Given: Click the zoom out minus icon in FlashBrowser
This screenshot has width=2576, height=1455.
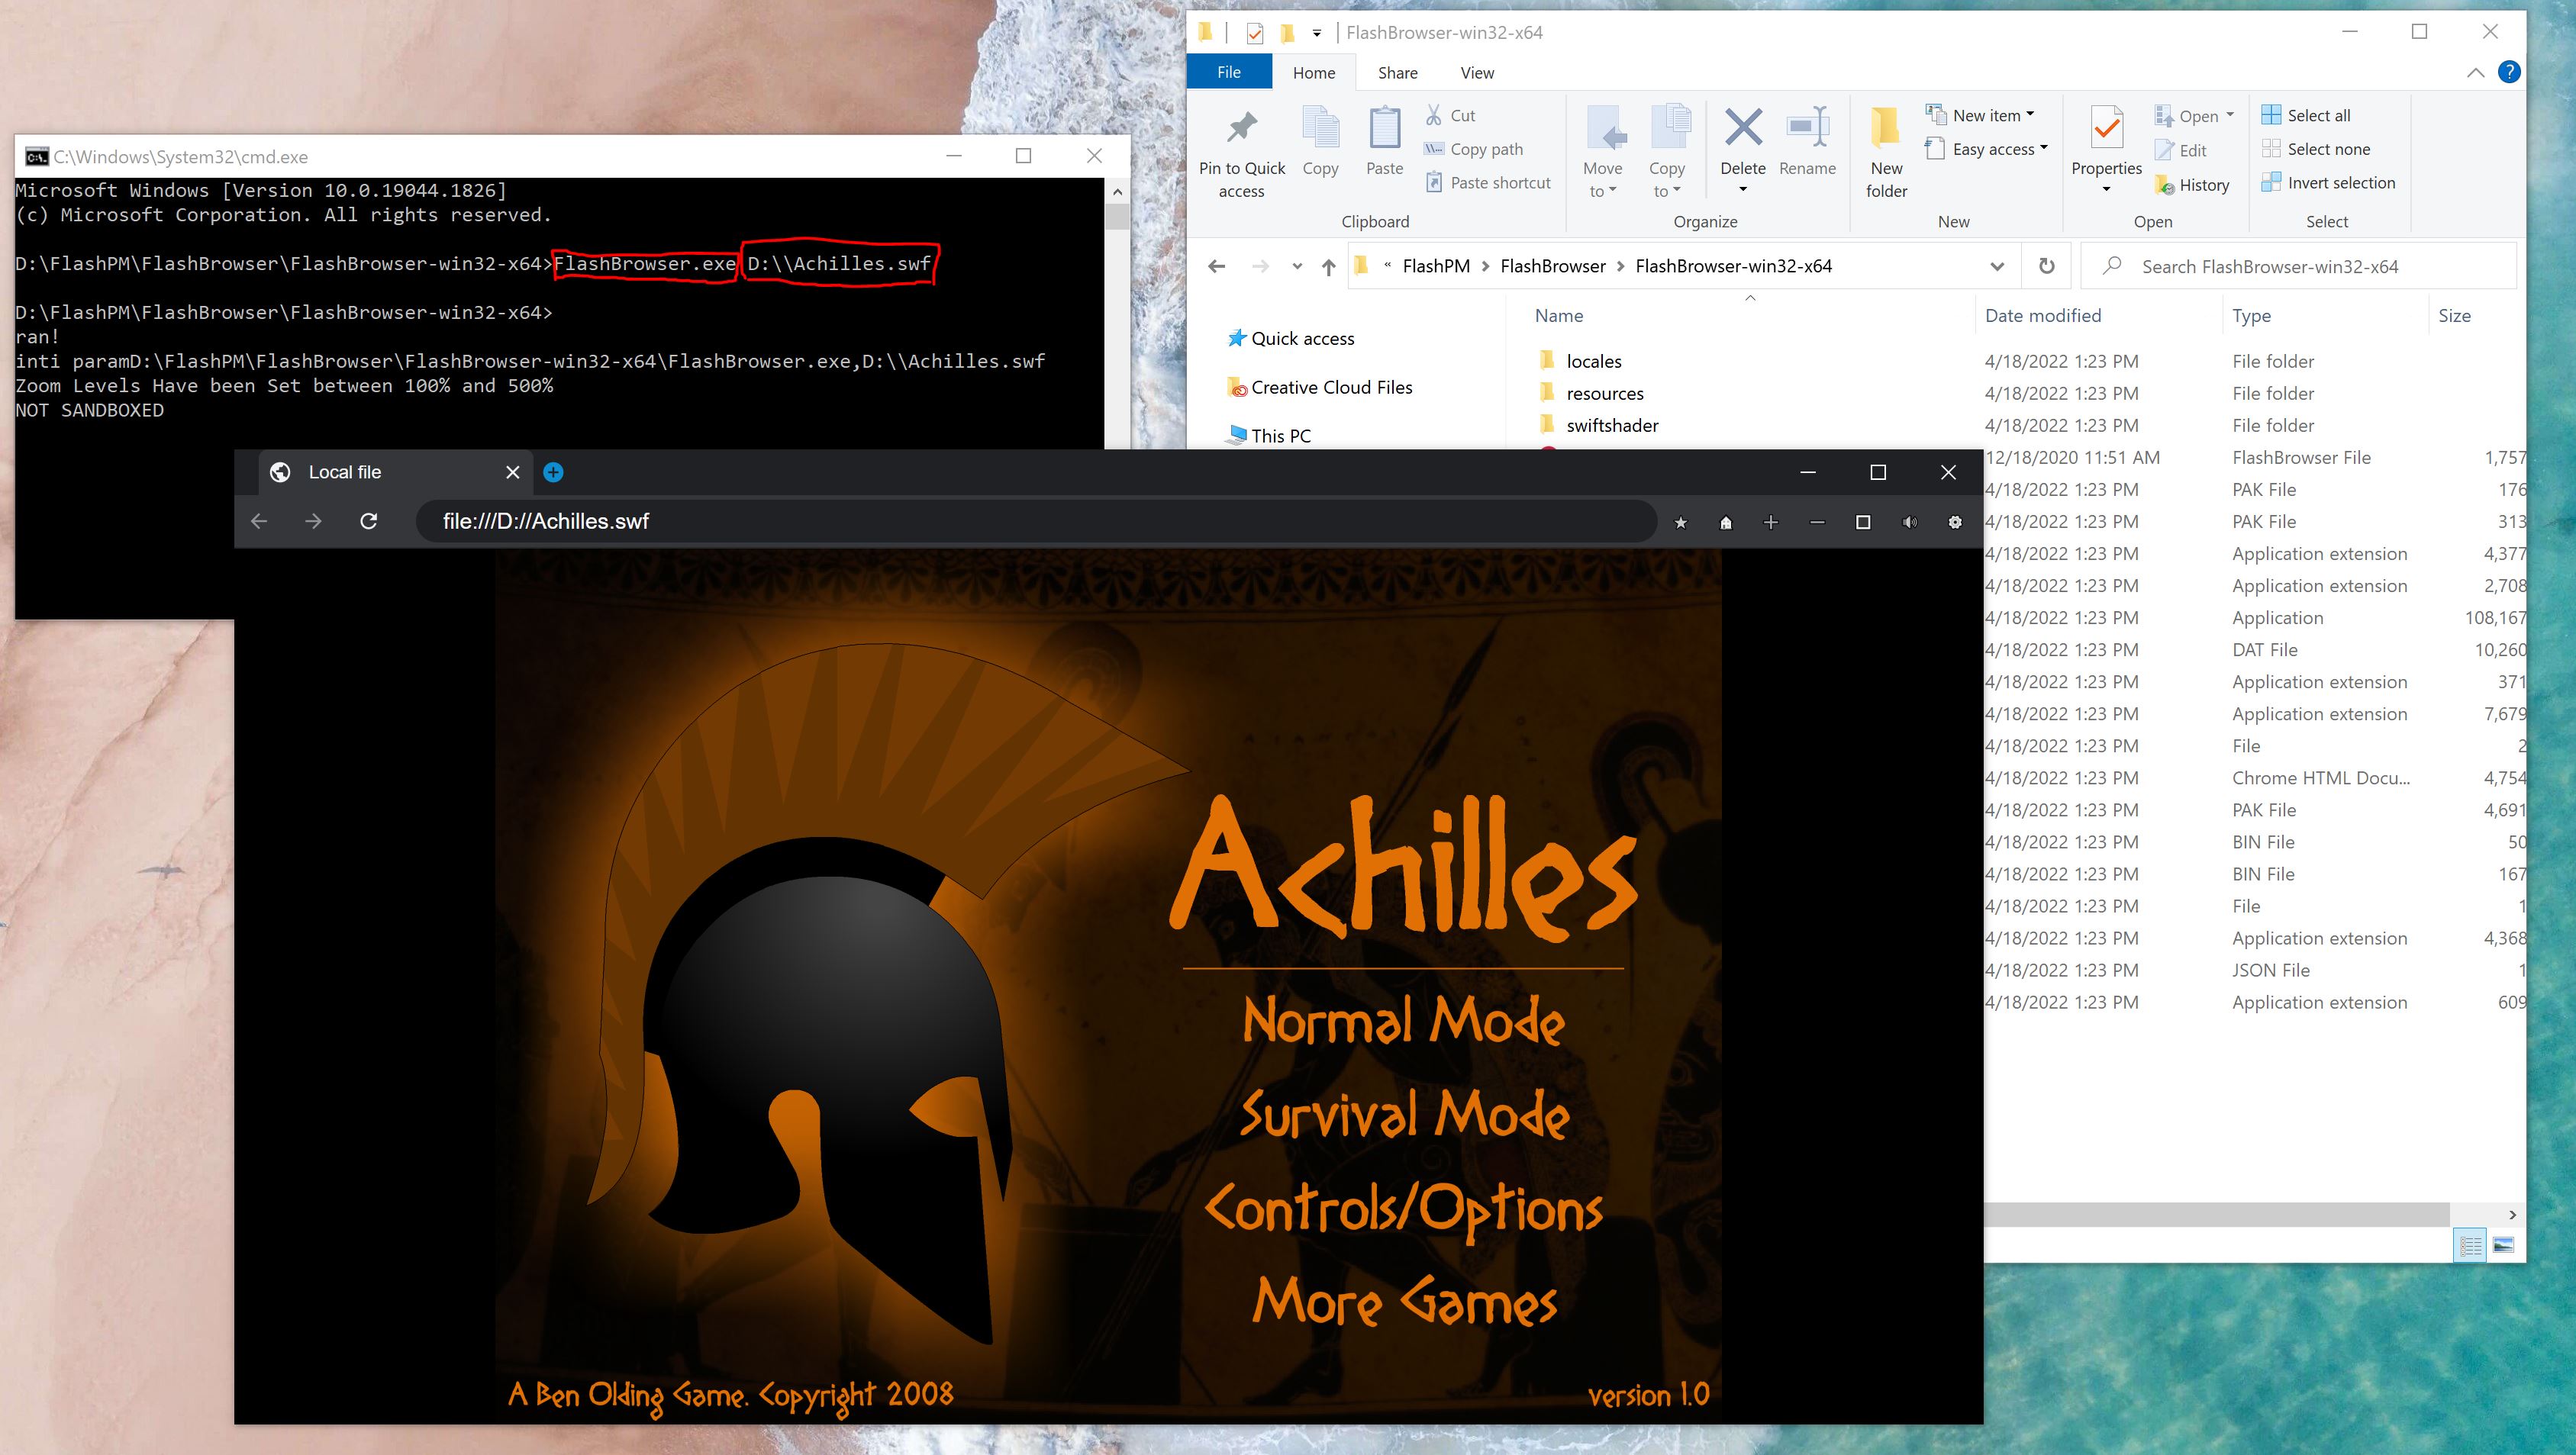Looking at the screenshot, I should tap(1817, 522).
